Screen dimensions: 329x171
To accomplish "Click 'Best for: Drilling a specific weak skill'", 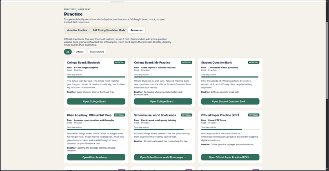I will point(220,92).
